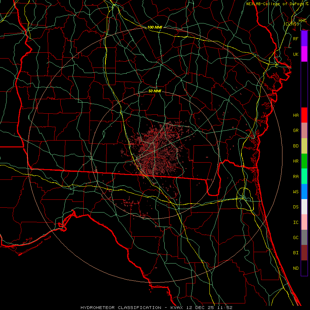This screenshot has width=310, height=310.
Task: Click the "50 NMI" range ring label
Action: (155, 91)
